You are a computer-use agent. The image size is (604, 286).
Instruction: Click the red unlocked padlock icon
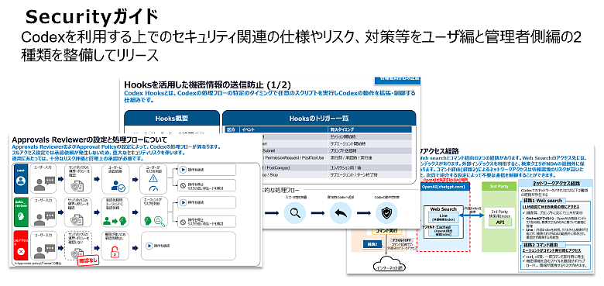115,251
